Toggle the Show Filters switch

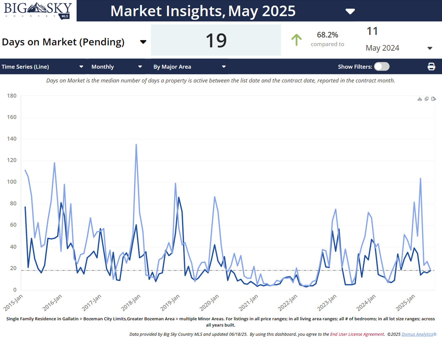coord(381,67)
